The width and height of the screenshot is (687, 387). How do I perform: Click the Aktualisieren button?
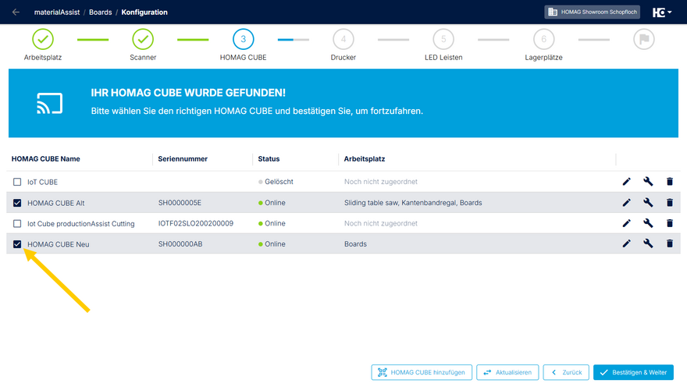tap(507, 372)
